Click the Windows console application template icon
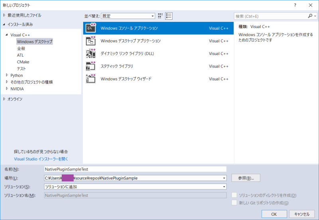Viewport: 319px width, 220px height. pos(91,28)
